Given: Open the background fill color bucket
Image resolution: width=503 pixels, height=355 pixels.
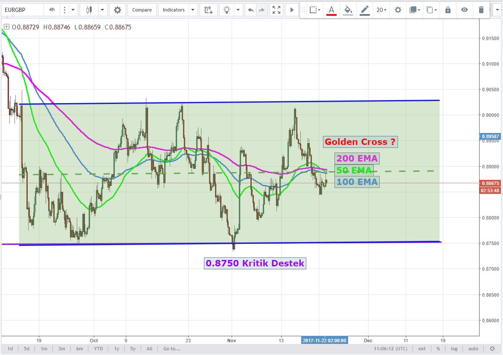Looking at the screenshot, I should [x=348, y=10].
